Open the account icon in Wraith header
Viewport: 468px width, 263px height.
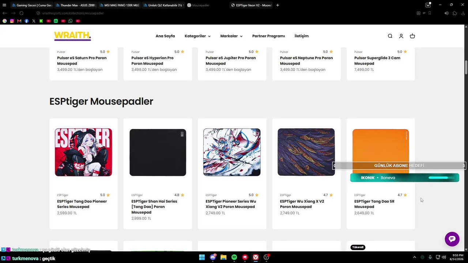point(401,36)
